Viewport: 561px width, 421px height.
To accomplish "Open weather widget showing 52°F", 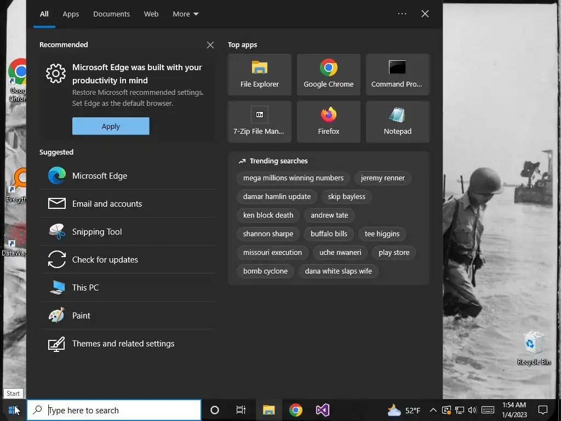I will pyautogui.click(x=404, y=410).
